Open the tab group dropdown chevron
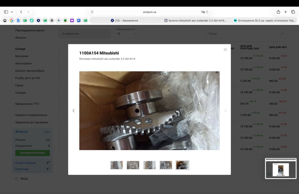 [12, 12]
